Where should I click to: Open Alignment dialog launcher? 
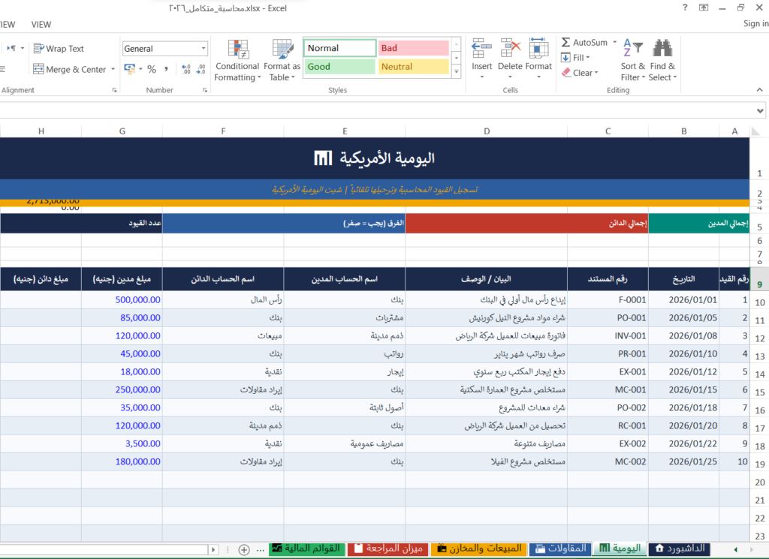114,90
